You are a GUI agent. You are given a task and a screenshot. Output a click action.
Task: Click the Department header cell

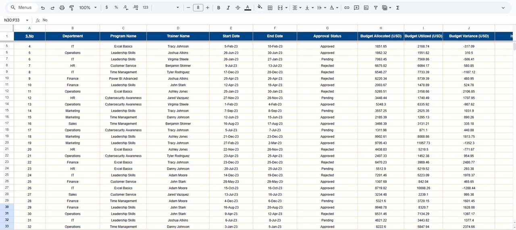(x=73, y=36)
